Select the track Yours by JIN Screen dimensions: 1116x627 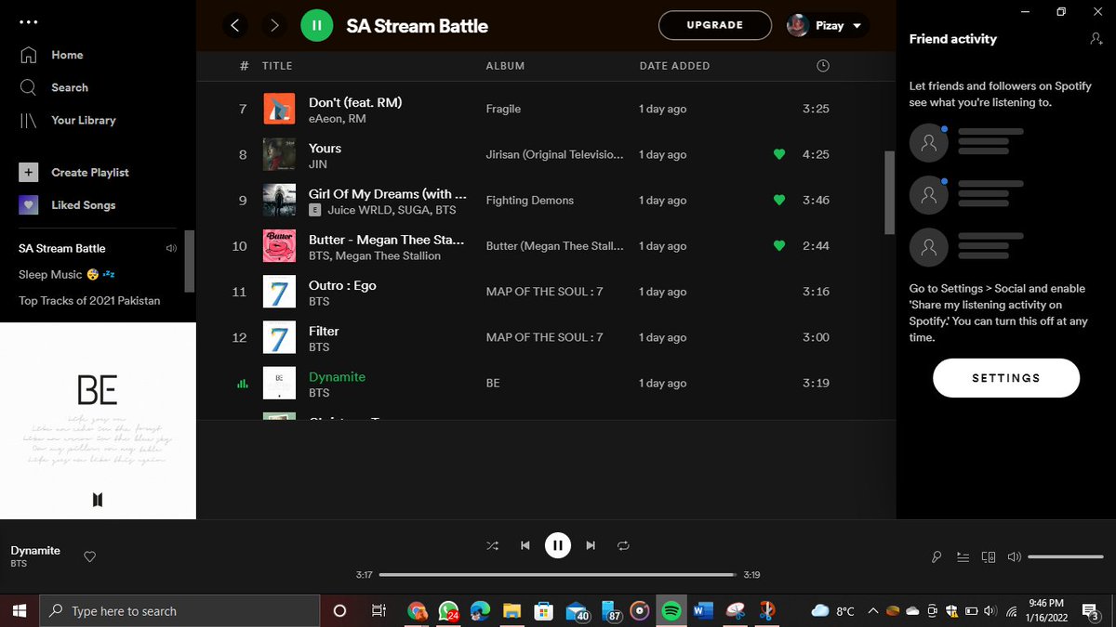click(x=325, y=148)
